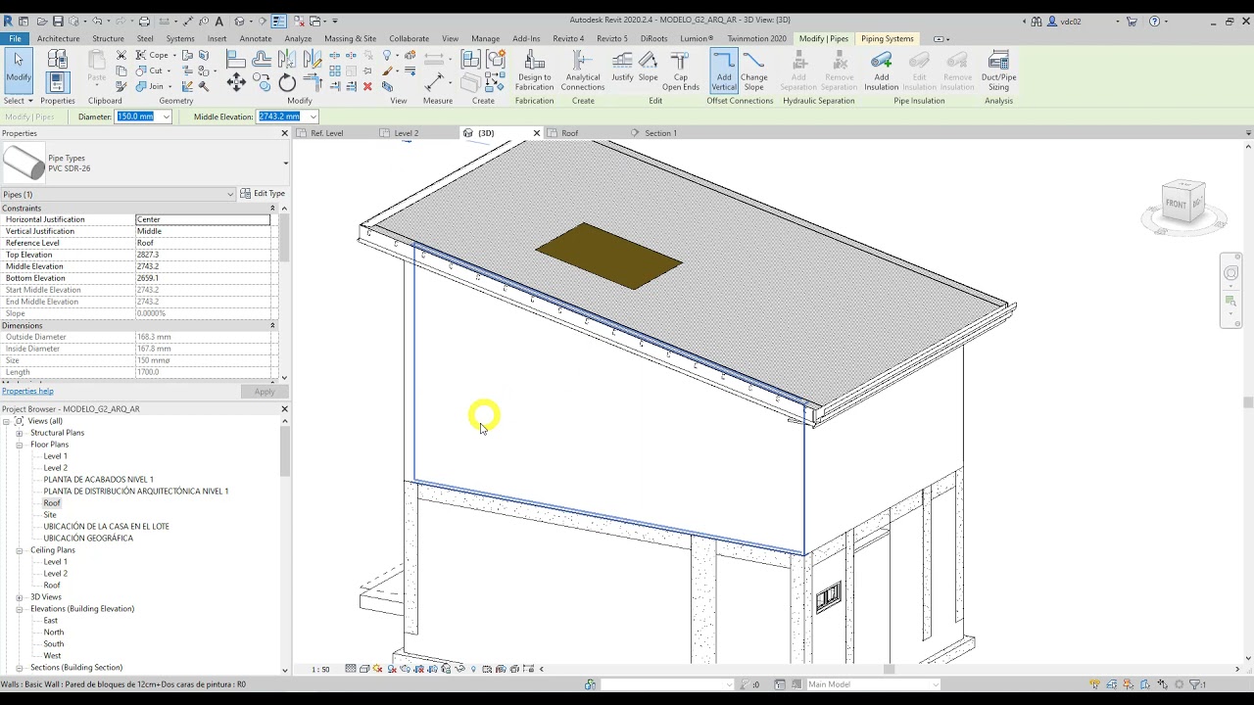Screen dimensions: 1254x705
Task: Click the Move tool icon
Action: point(236,82)
